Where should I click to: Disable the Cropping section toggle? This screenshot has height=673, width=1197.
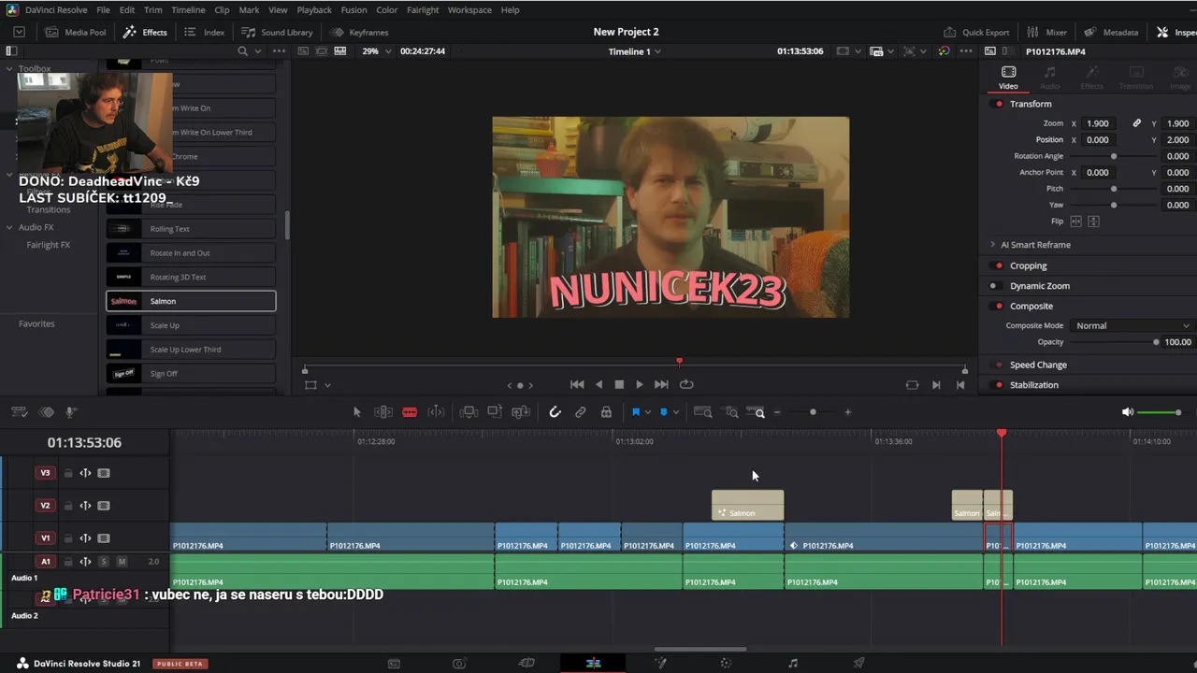999,265
